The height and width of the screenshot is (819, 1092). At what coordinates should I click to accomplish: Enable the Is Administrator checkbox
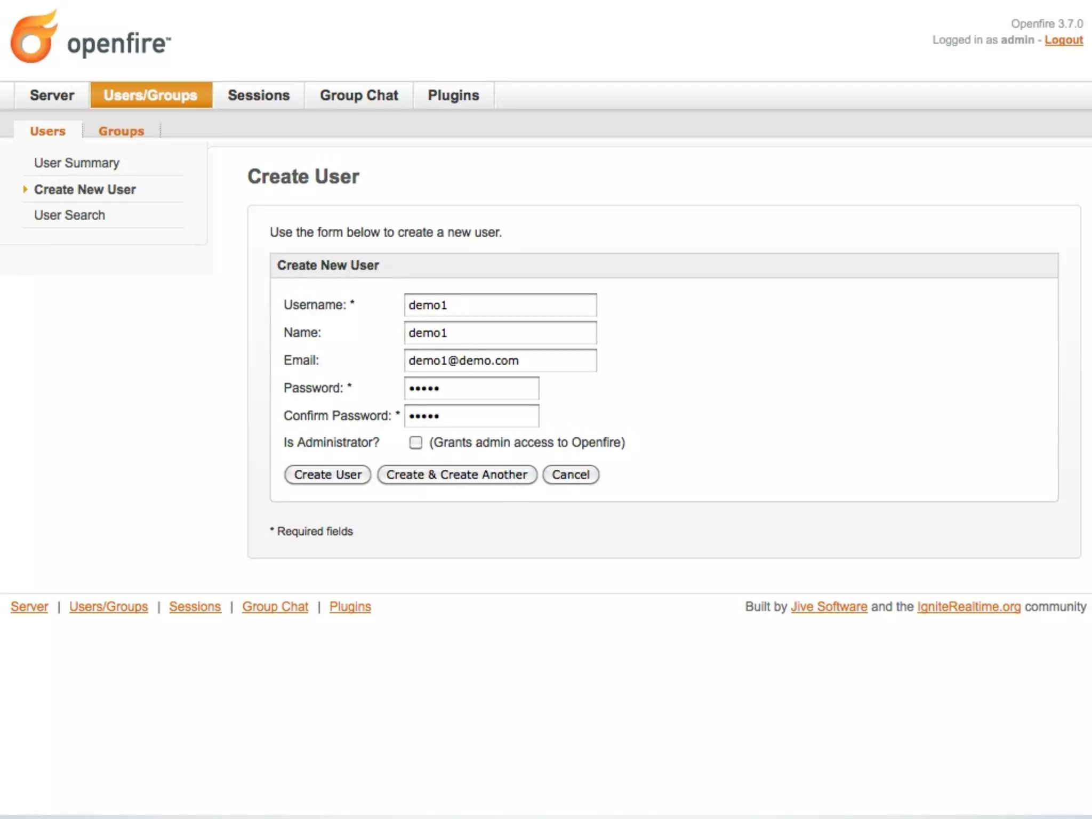point(415,443)
